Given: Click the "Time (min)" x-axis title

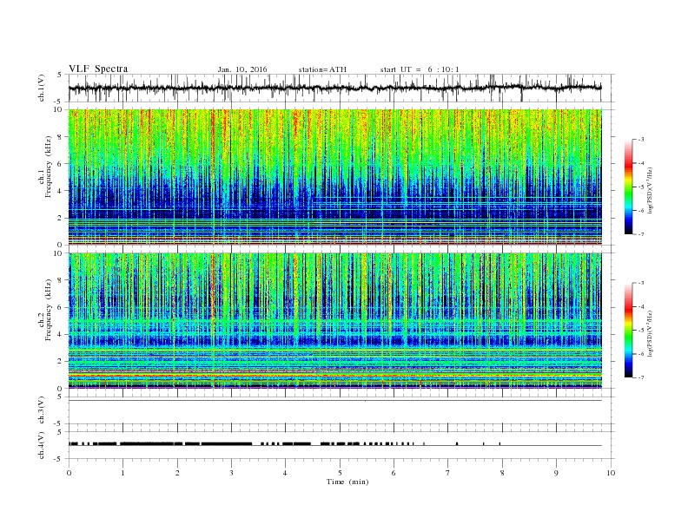Looking at the screenshot, I should [347, 482].
